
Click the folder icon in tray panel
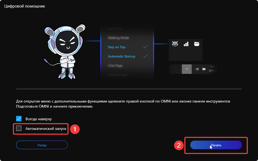tap(197, 44)
